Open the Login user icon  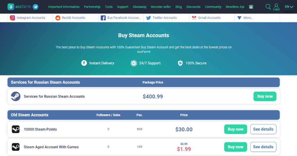(x=276, y=7)
